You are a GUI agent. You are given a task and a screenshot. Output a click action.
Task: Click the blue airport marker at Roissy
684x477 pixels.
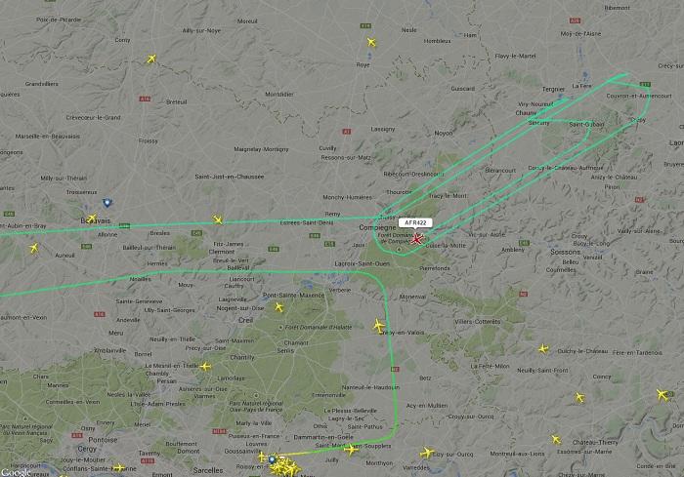273,459
